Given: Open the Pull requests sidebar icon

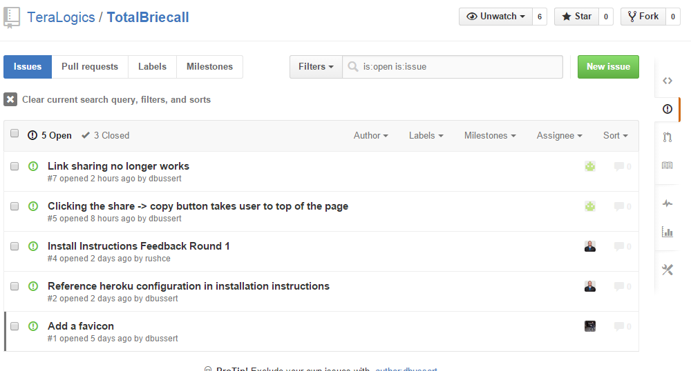Looking at the screenshot, I should (x=667, y=137).
